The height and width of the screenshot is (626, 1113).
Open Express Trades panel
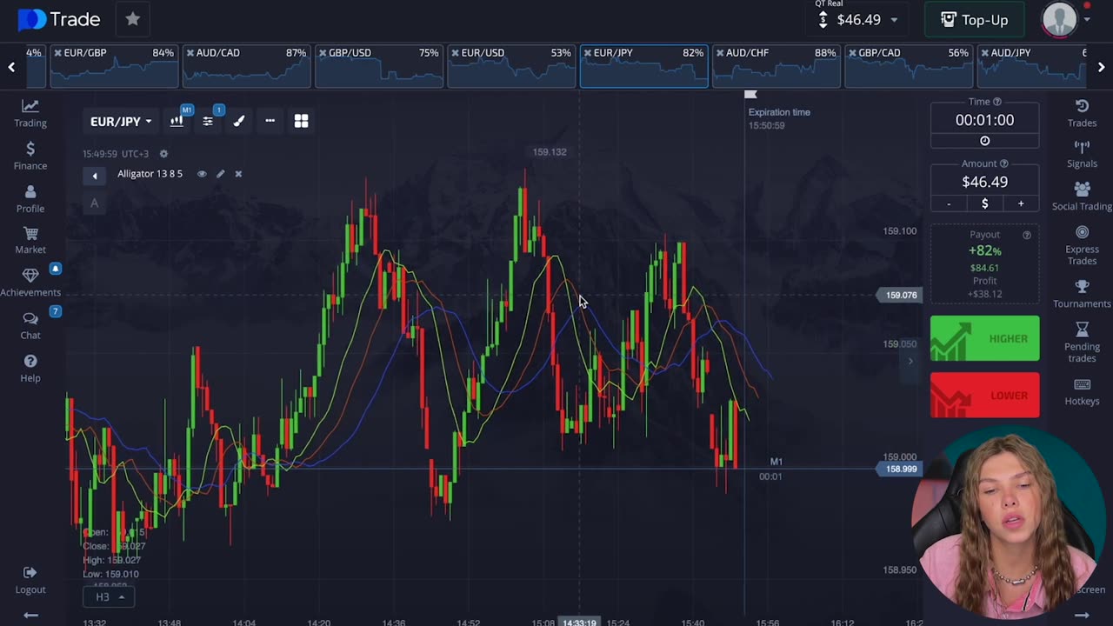[x=1082, y=245]
